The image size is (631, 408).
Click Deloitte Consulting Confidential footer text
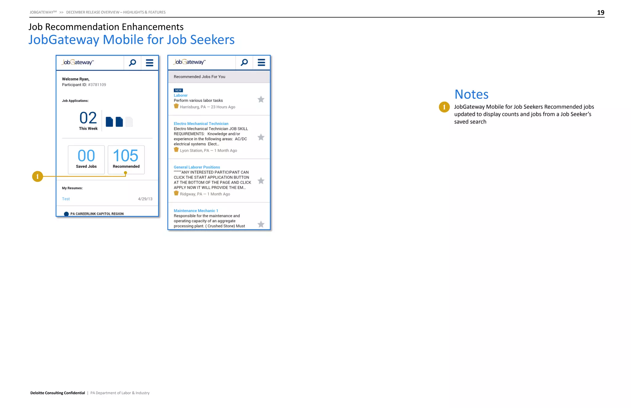pyautogui.click(x=58, y=393)
